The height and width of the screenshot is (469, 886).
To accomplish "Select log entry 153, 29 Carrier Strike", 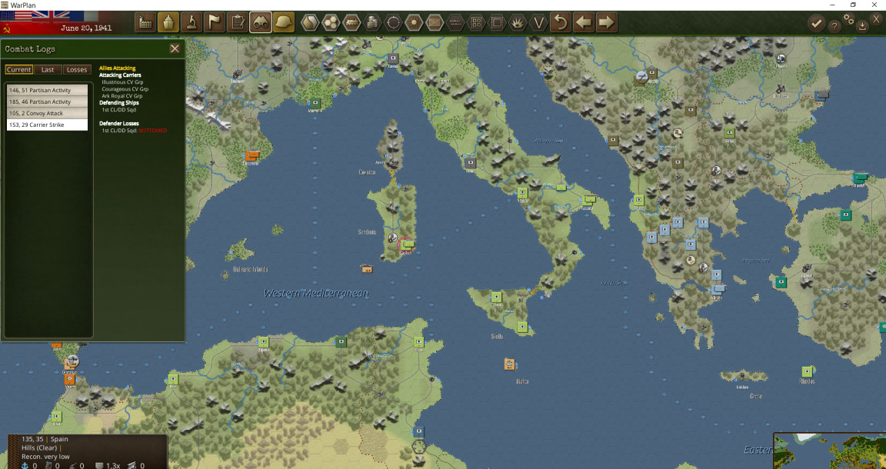I will 48,125.
